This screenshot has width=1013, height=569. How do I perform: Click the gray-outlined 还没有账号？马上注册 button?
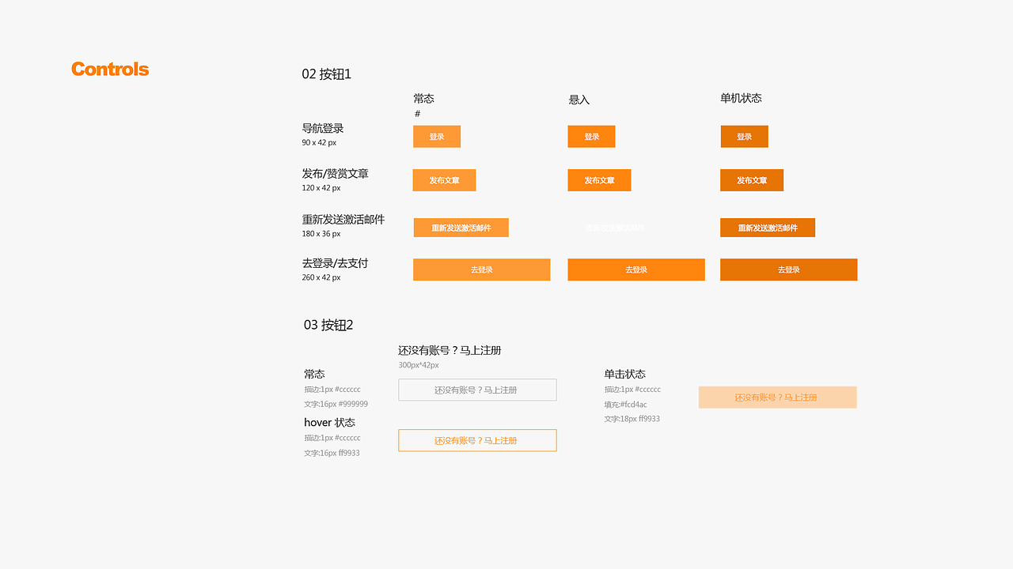click(477, 390)
